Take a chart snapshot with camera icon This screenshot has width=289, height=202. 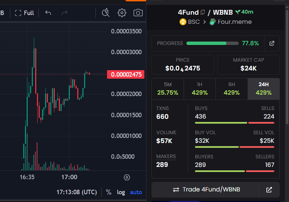(x=138, y=13)
